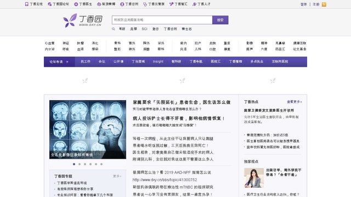Select the second carousel dot
This screenshot has height=197, width=351.
pyautogui.click(x=80, y=164)
